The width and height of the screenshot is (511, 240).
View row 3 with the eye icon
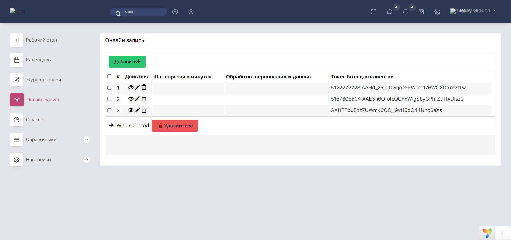click(x=131, y=110)
